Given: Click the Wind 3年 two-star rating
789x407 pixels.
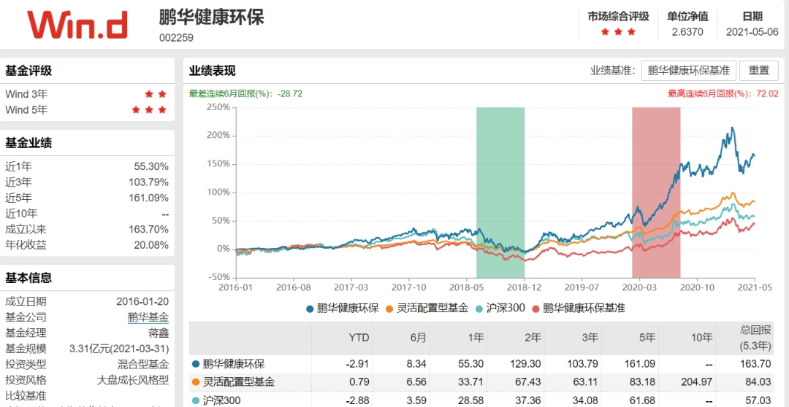Looking at the screenshot, I should pos(156,94).
